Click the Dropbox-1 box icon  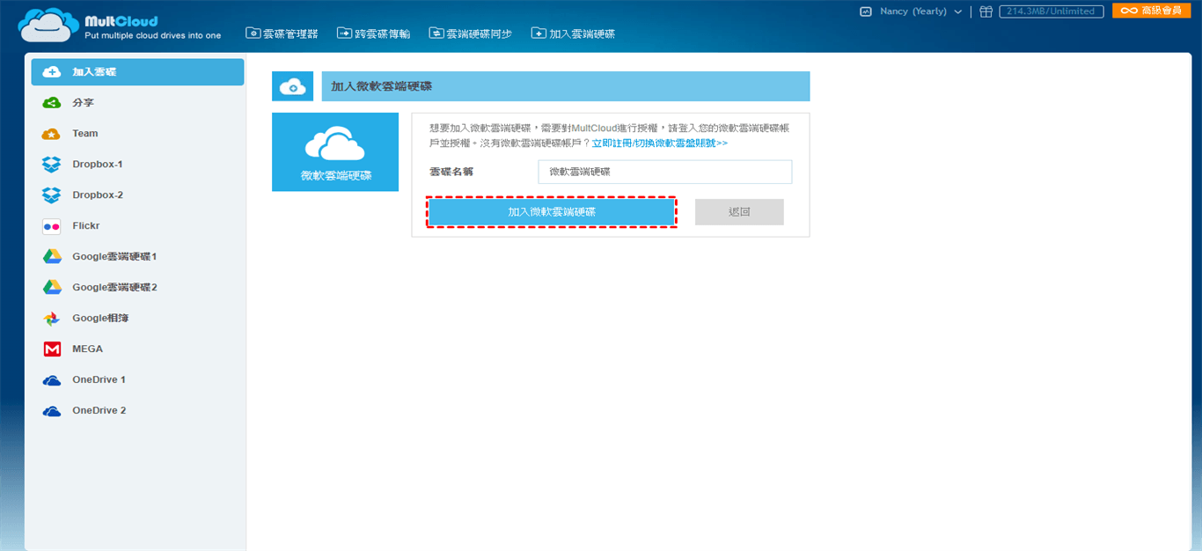click(52, 165)
